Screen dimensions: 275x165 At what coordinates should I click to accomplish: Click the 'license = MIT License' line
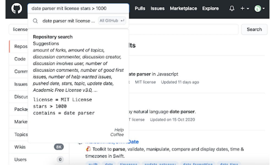tap(62, 100)
